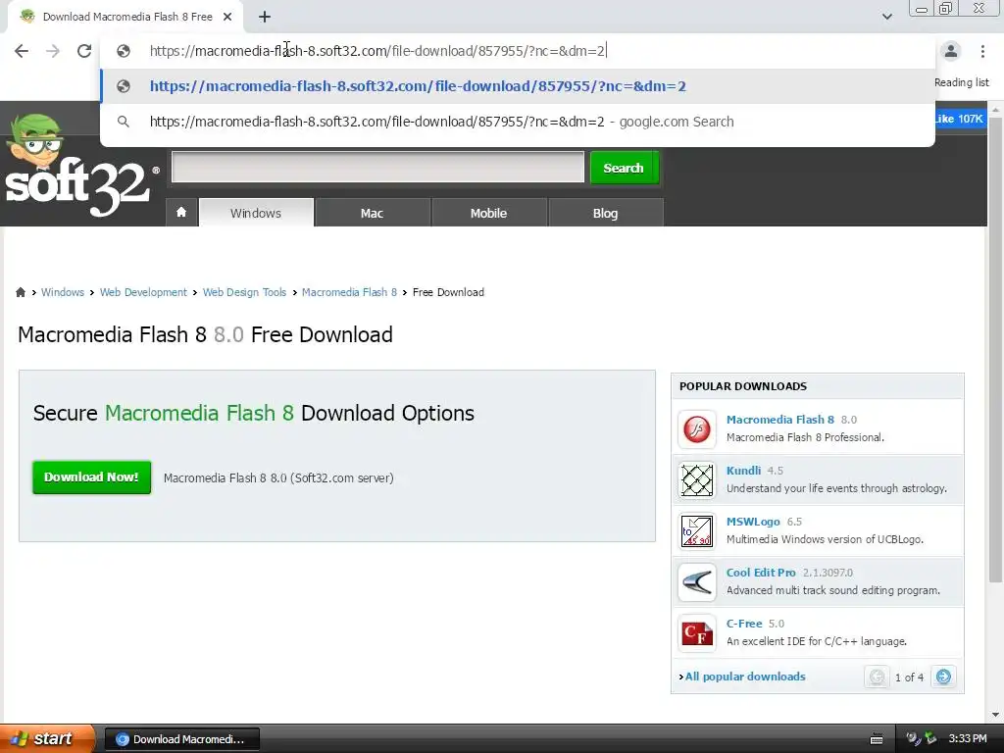Open the Macromedia Flash 8 popular download link

click(x=779, y=420)
